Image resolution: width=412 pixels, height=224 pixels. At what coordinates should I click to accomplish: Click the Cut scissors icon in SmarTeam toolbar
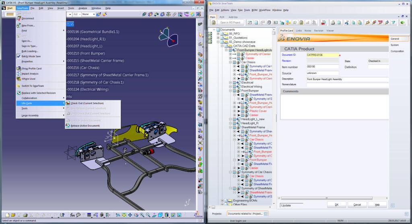[x=347, y=22]
